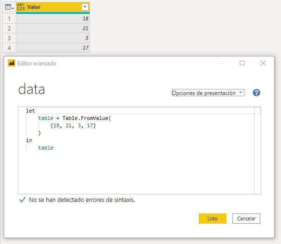
Task: Select the Value column header
Action: (x=51, y=7)
